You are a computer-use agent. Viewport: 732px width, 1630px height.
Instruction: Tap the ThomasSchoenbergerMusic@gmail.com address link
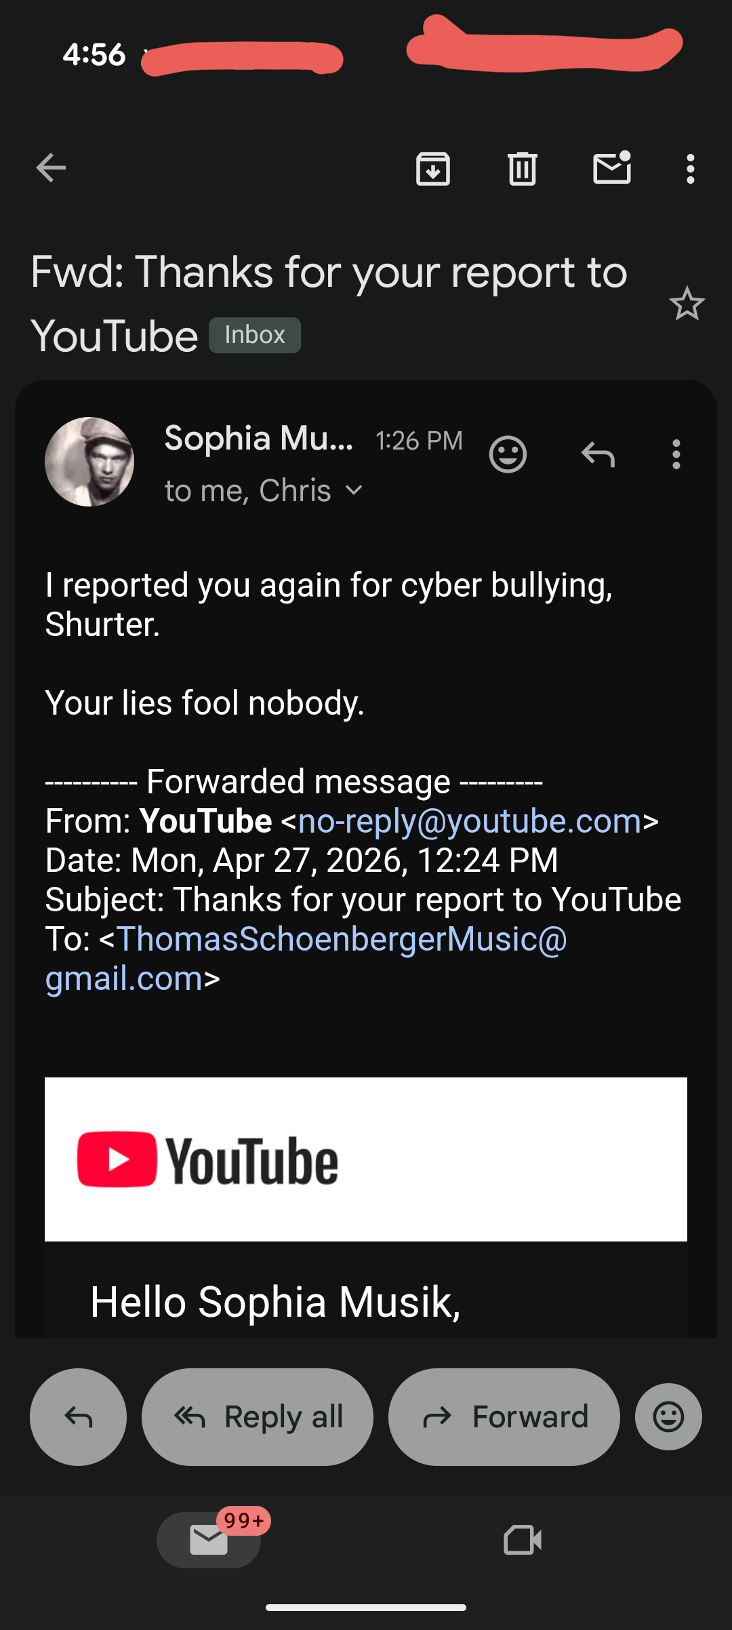click(x=342, y=940)
